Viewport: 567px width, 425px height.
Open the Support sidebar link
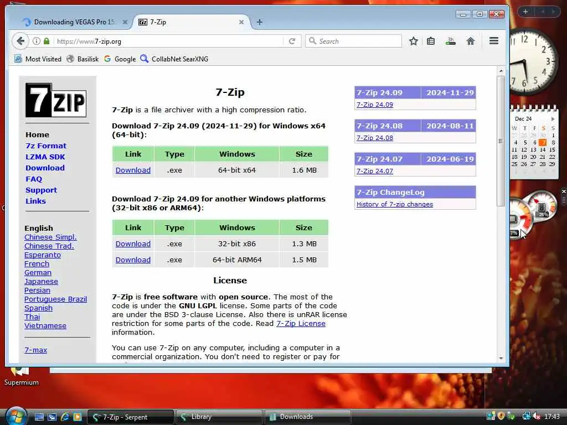pos(41,190)
